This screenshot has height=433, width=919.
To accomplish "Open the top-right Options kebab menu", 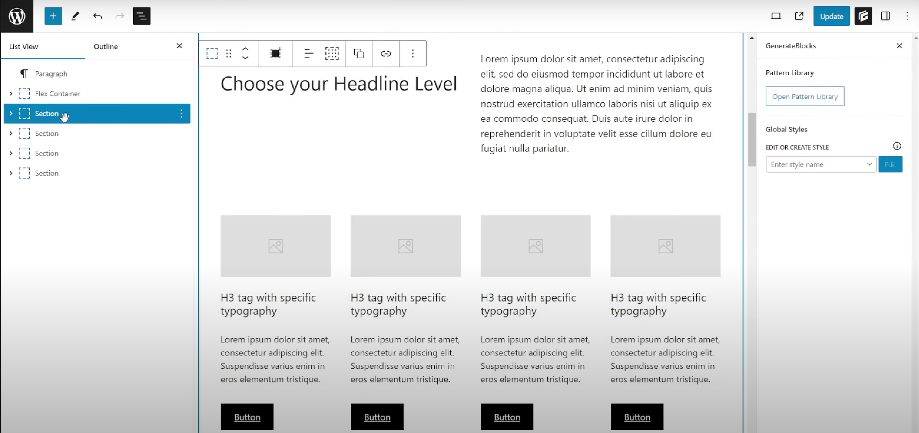I will point(907,16).
